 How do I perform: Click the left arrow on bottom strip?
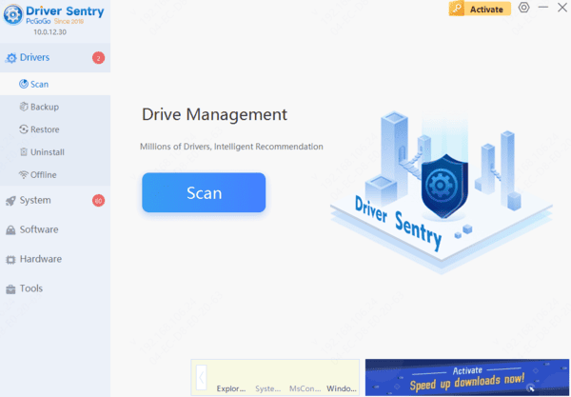pos(201,377)
